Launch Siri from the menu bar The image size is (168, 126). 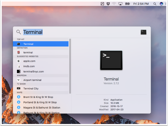[x=161, y=4]
